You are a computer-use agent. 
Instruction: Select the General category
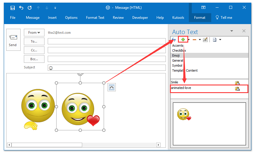(x=209, y=60)
